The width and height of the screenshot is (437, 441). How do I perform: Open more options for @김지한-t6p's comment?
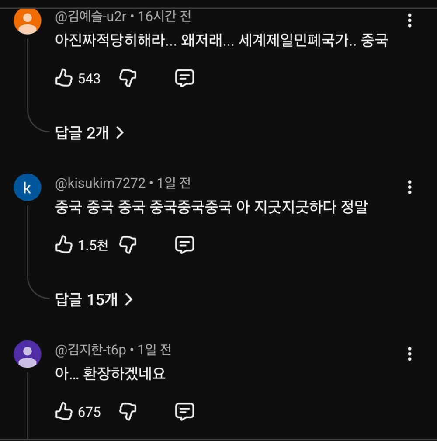[409, 354]
